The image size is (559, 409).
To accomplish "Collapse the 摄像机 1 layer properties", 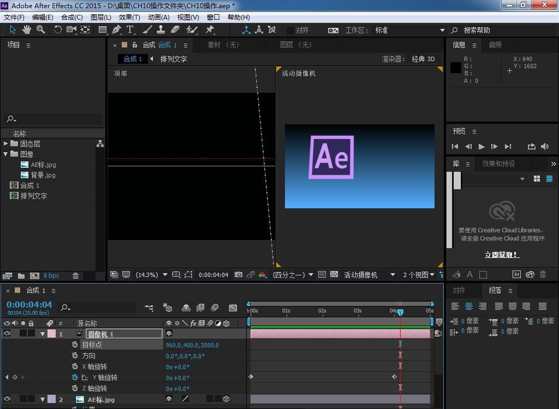I will (x=43, y=334).
